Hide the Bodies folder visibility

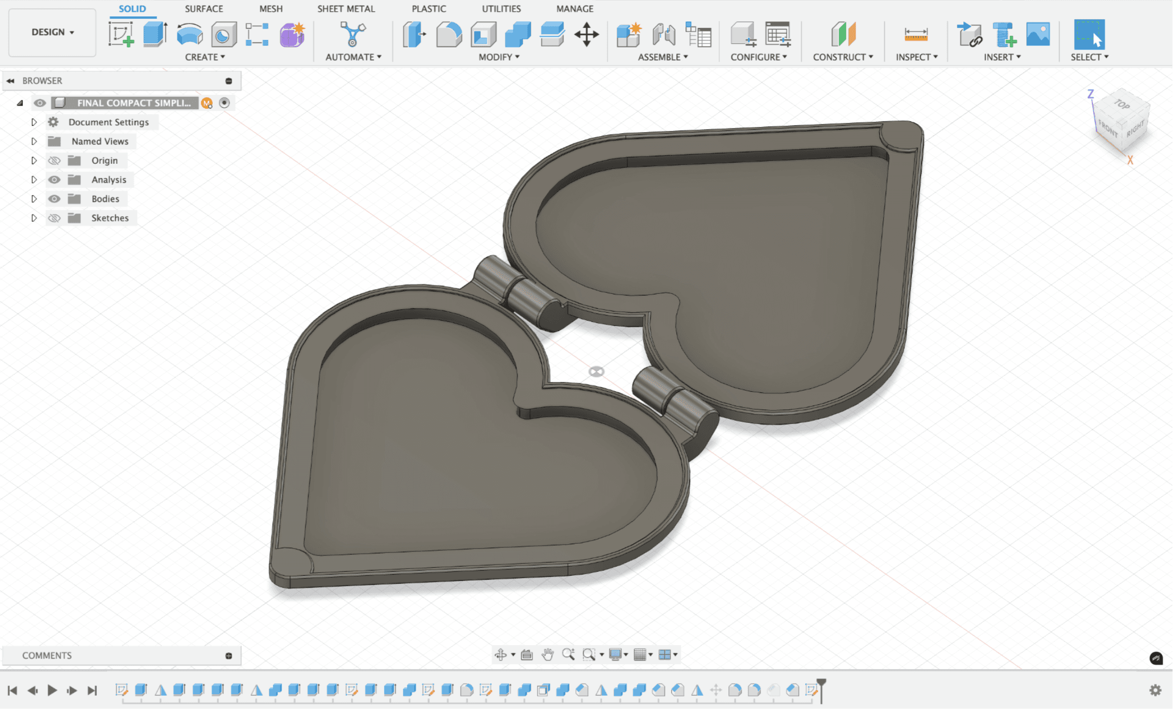click(x=54, y=199)
